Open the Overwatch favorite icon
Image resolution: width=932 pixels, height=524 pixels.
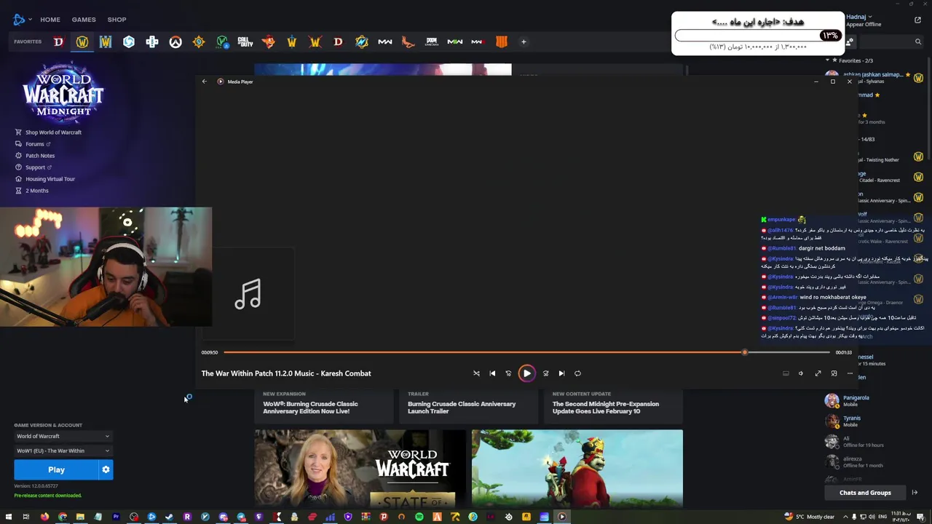[175, 41]
